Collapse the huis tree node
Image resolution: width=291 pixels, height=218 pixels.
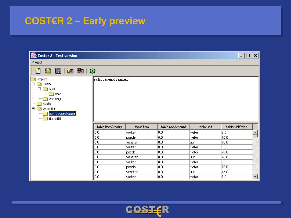[x=39, y=89]
